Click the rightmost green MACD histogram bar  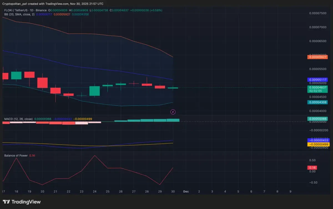click(x=173, y=120)
